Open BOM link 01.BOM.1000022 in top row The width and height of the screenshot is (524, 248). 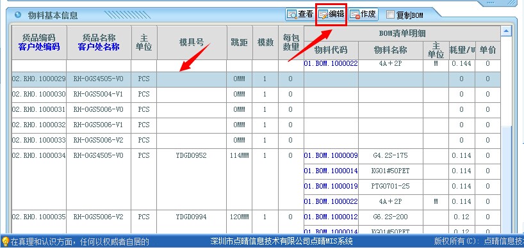(331, 63)
